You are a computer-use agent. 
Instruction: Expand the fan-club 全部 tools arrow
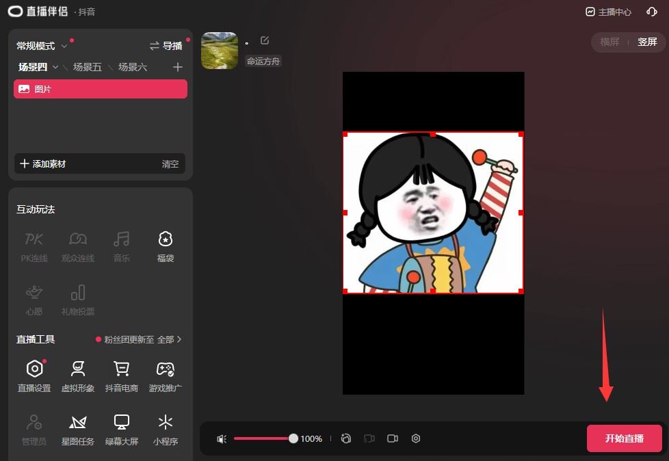point(179,339)
